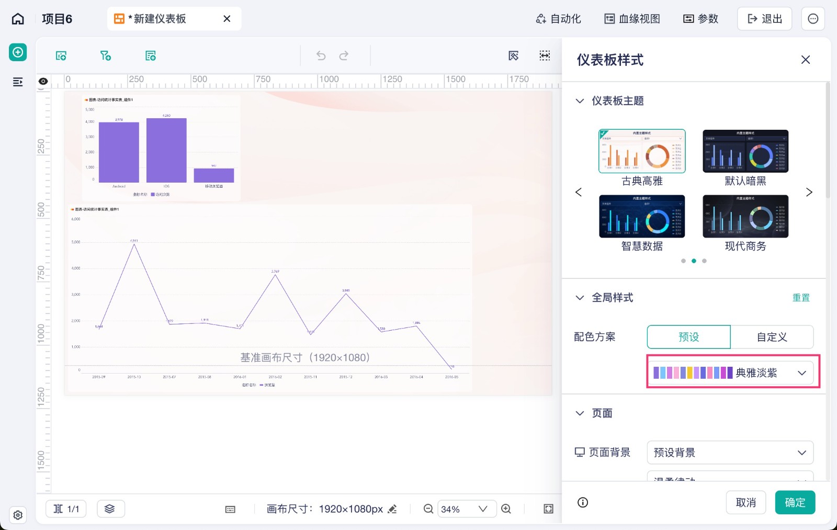Click the info icon in style panel
This screenshot has width=837, height=530.
[x=583, y=502]
